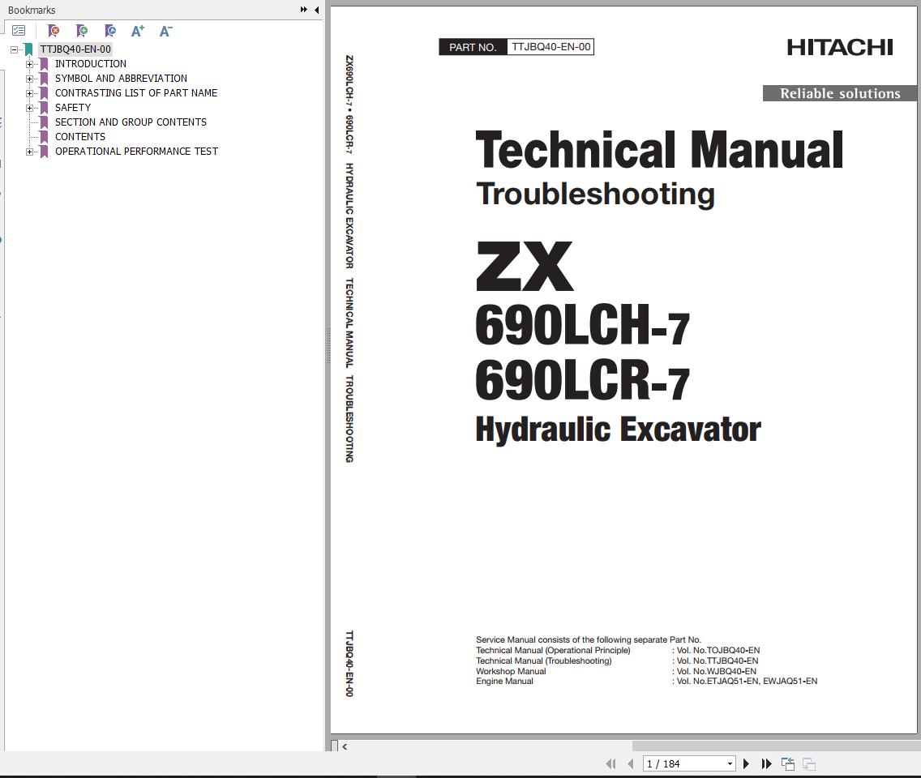
Task: Increase bookmark text size with A+
Action: (138, 31)
